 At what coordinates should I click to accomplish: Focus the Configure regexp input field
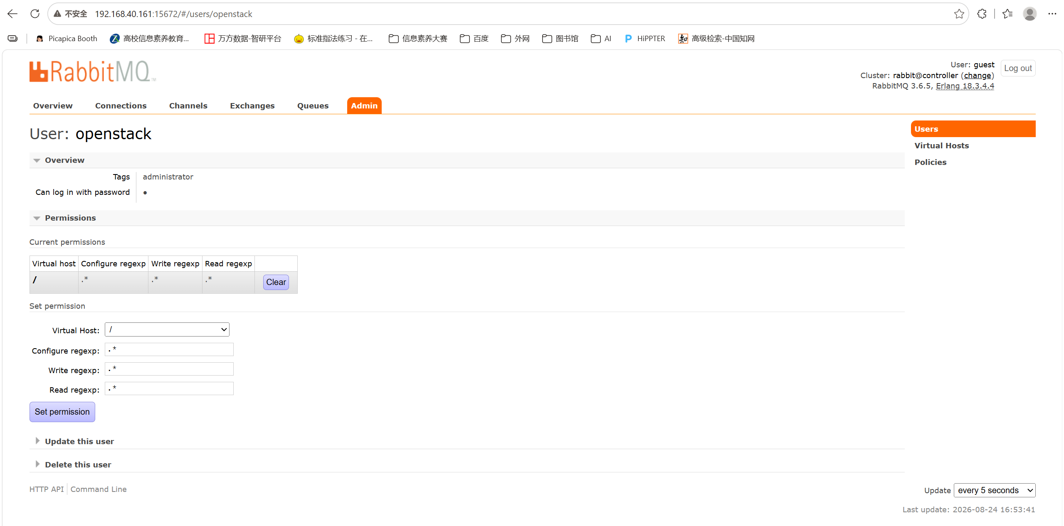[x=169, y=349]
